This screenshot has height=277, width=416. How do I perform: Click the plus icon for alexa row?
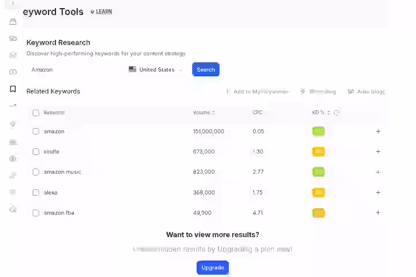click(378, 192)
